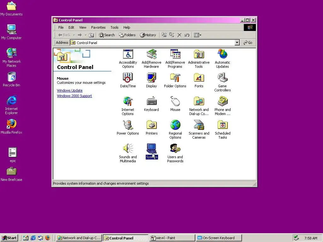Click the Undo toolbar icon
This screenshot has width=323, height=242.
(187, 35)
